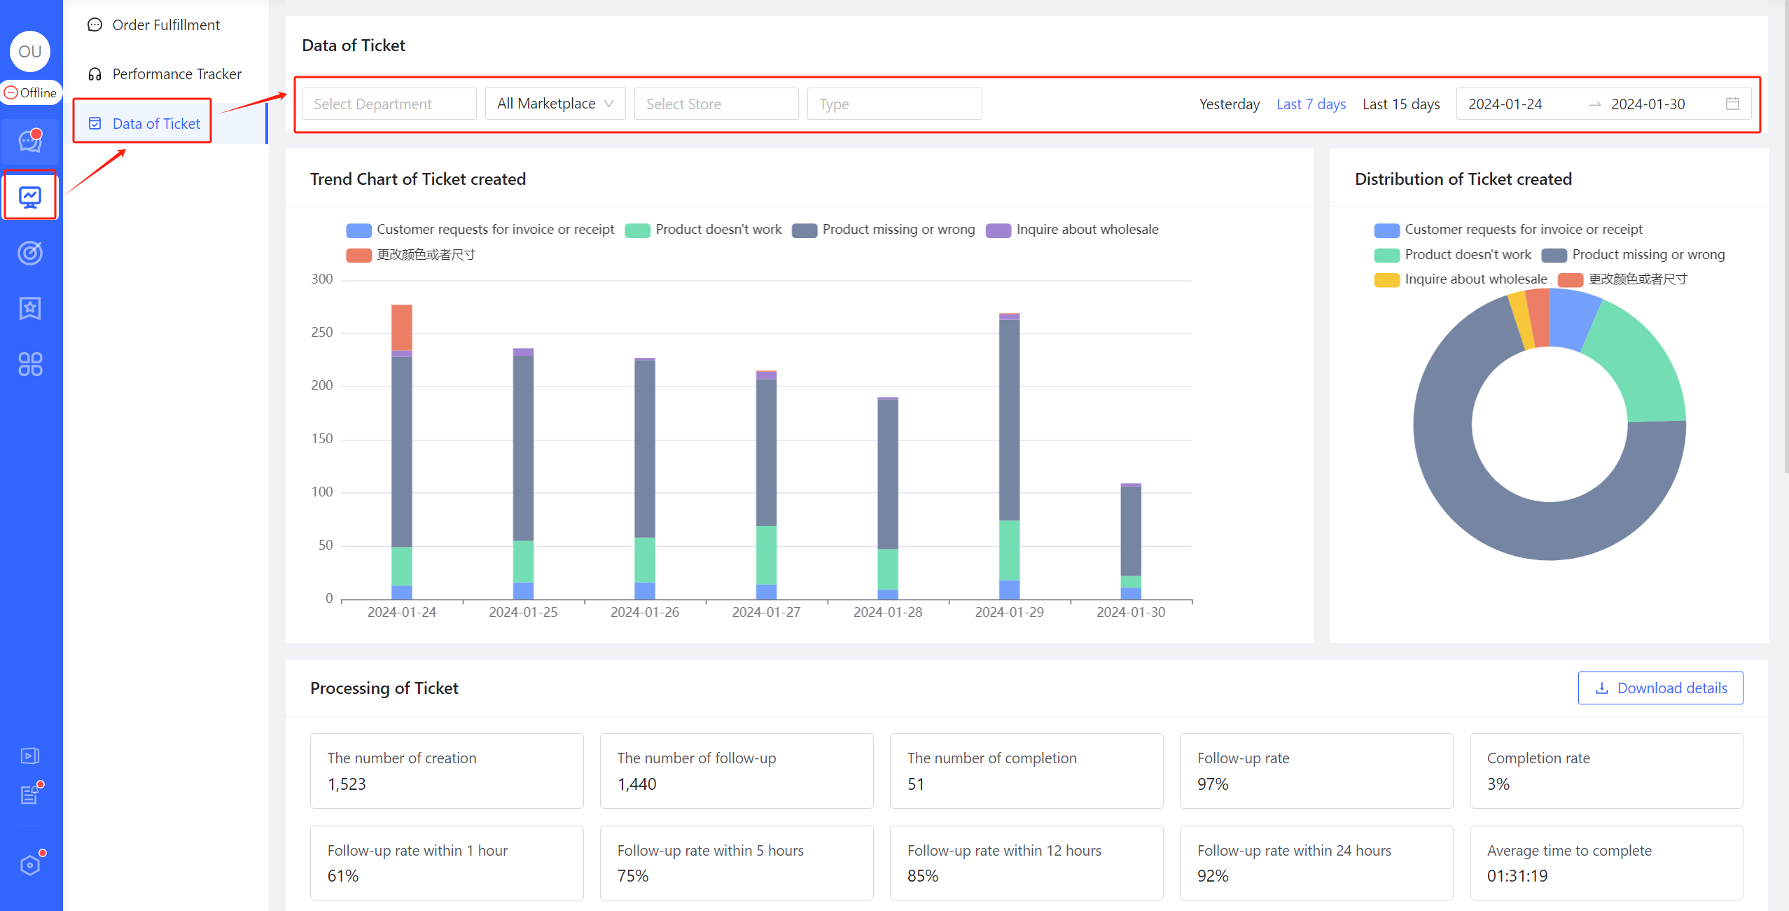This screenshot has height=911, width=1789.
Task: Select the Last 15 days range
Action: [x=1400, y=104]
